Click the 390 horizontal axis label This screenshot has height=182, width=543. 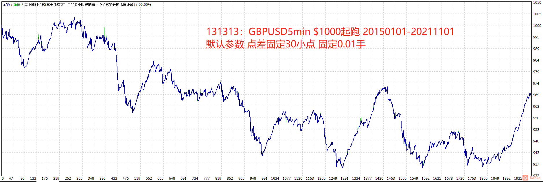tap(103, 179)
